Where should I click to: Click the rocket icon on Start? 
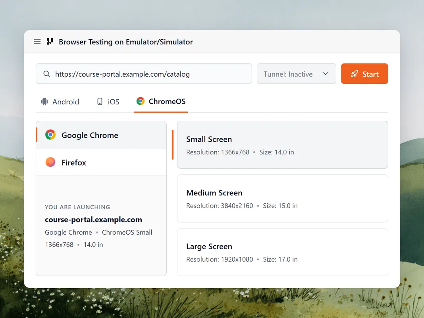355,74
